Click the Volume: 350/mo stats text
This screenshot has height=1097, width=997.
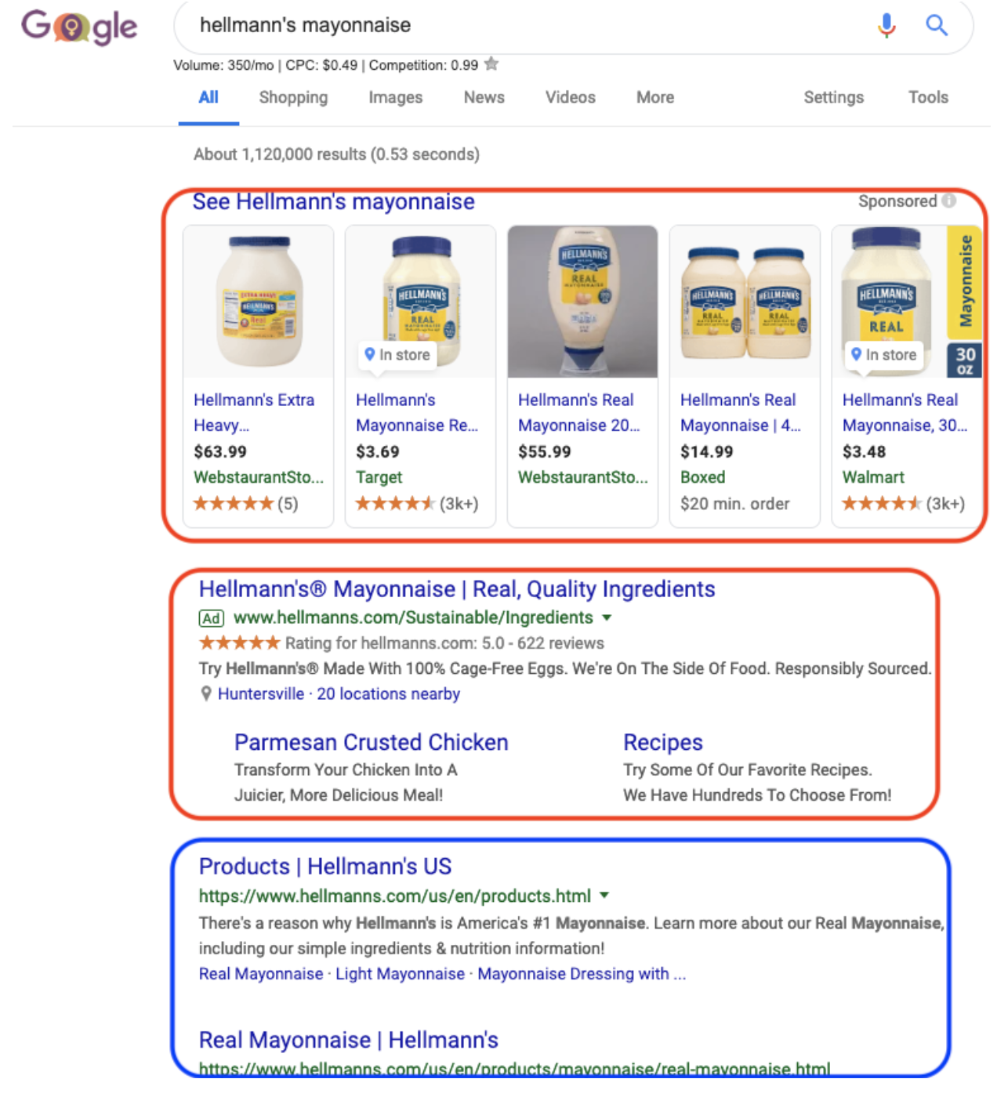[325, 65]
